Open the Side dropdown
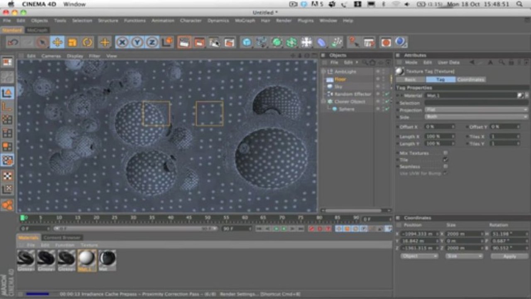531x299 pixels. tap(476, 117)
